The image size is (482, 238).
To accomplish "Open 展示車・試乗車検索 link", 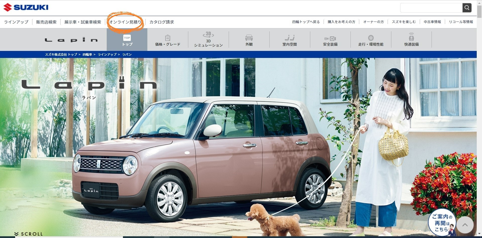I will (83, 22).
